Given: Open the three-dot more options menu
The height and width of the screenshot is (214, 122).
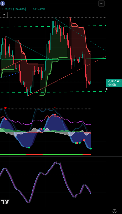Looking at the screenshot, I should (x=101, y=3).
